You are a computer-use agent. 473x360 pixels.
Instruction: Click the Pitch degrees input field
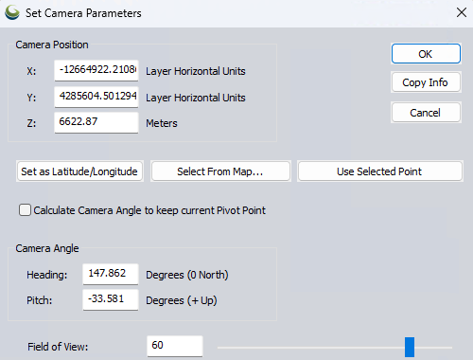pyautogui.click(x=111, y=299)
